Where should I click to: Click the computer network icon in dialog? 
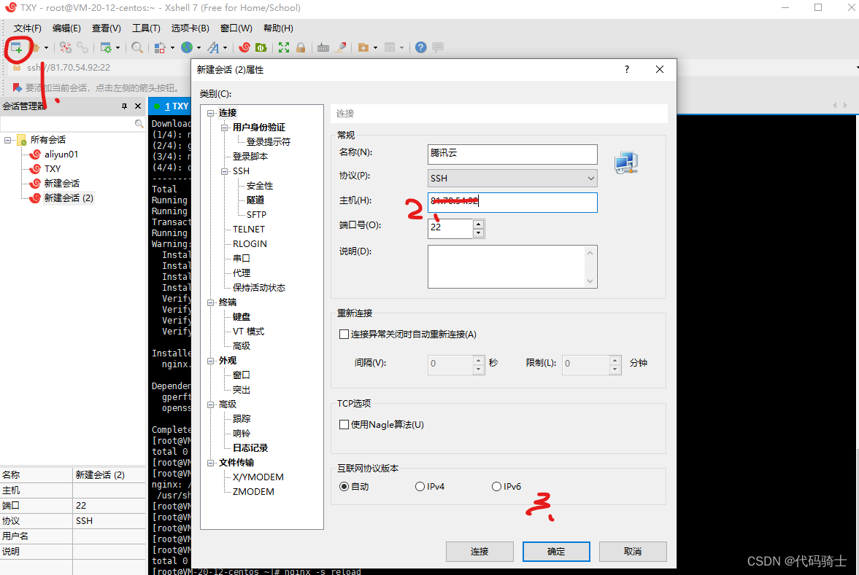coord(626,163)
